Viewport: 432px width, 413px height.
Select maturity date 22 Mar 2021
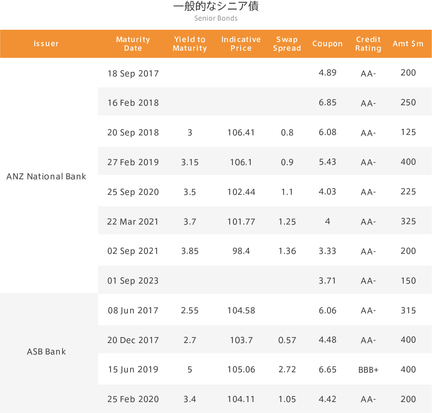click(x=133, y=221)
